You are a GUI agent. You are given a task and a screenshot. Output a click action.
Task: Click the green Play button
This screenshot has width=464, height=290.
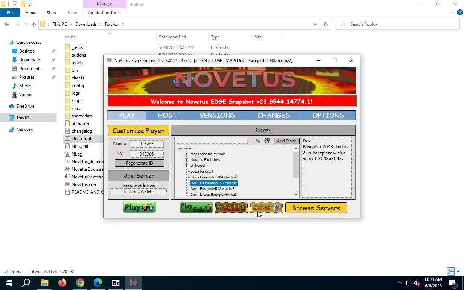coord(139,207)
